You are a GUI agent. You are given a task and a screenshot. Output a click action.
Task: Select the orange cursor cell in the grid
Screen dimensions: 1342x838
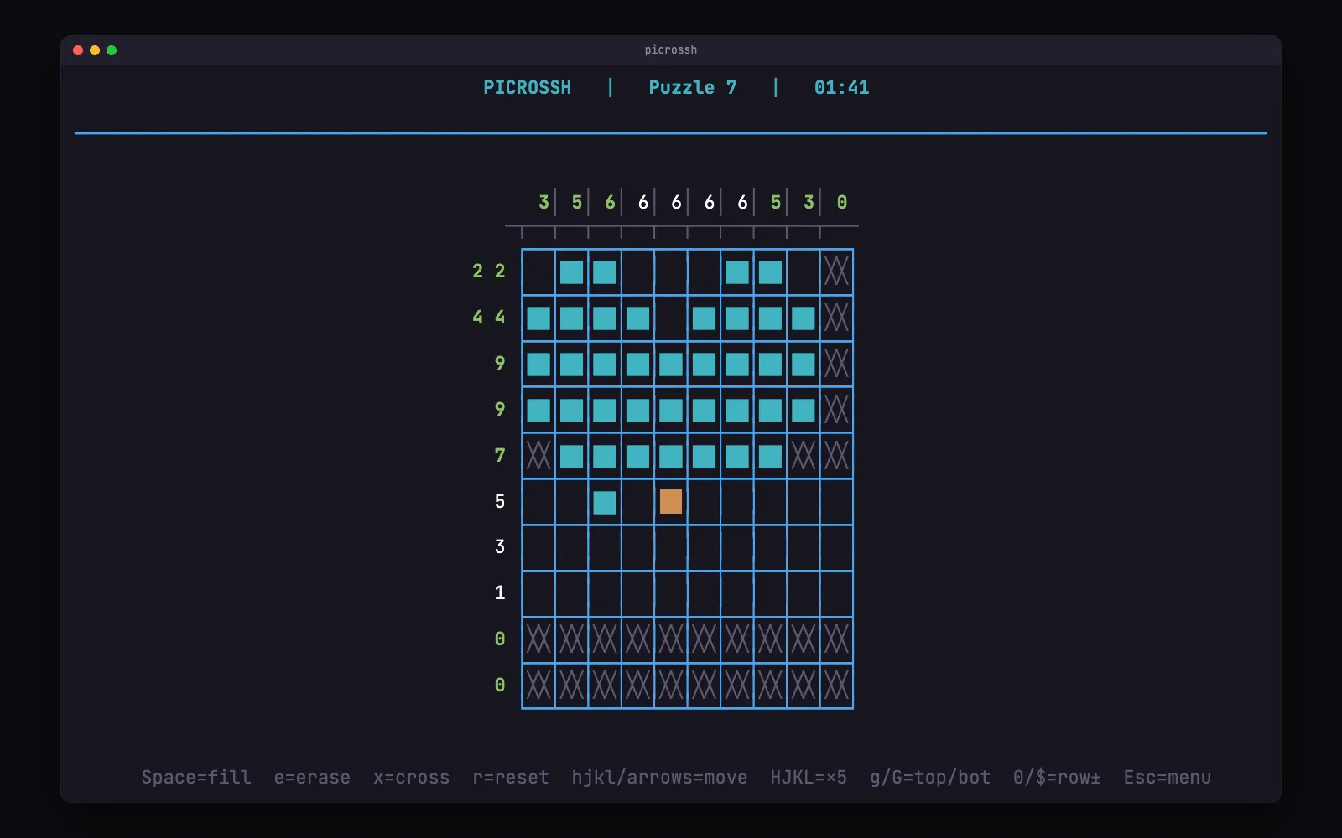click(x=671, y=502)
